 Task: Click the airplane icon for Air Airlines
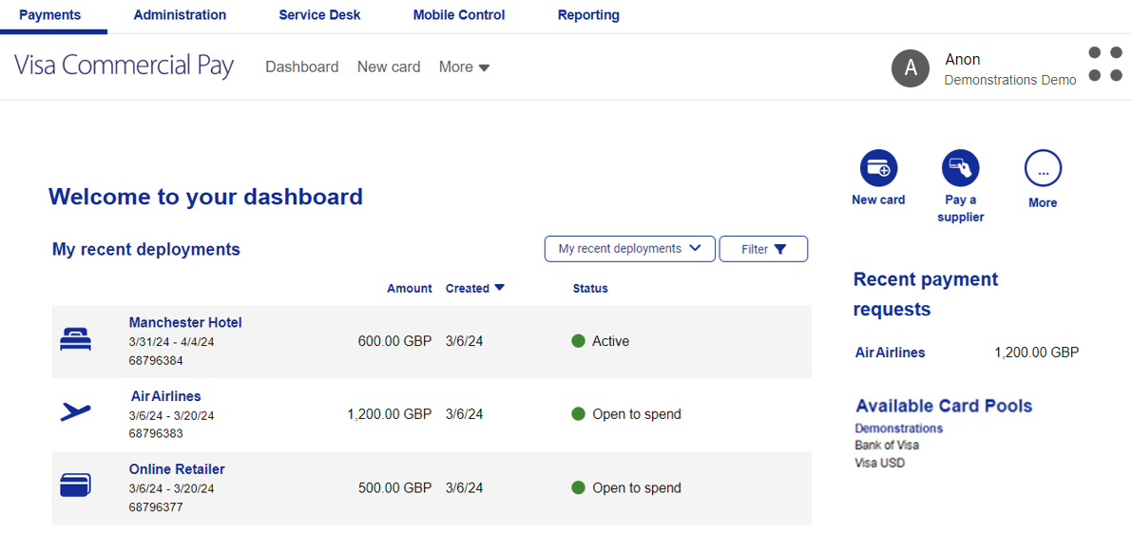click(x=75, y=412)
